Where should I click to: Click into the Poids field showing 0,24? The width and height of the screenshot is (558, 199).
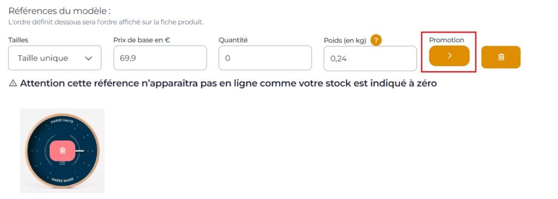click(x=370, y=58)
